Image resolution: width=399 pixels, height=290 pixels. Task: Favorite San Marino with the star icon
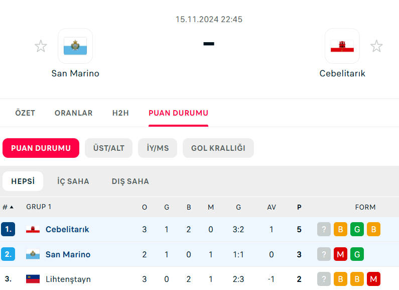(41, 46)
